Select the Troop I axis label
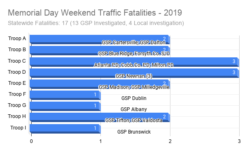The image size is (247, 152). [x=18, y=128]
